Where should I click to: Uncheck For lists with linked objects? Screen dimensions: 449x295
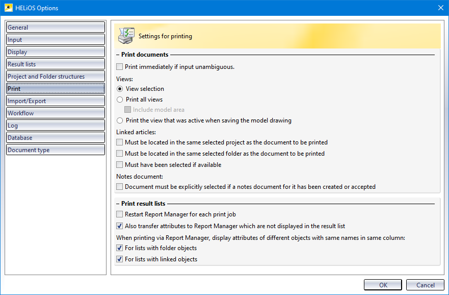coord(119,259)
